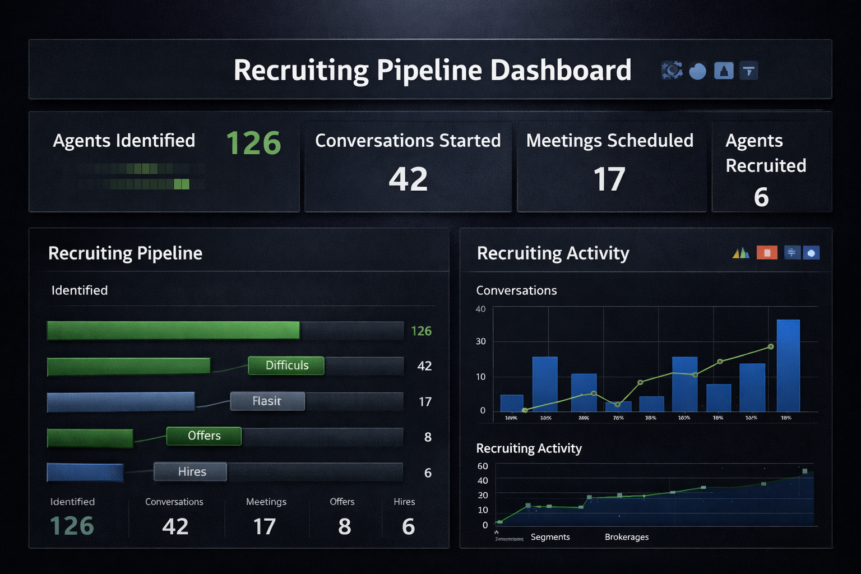861x574 pixels.
Task: Toggle the Offers stage label in the pipeline
Action: pos(203,436)
